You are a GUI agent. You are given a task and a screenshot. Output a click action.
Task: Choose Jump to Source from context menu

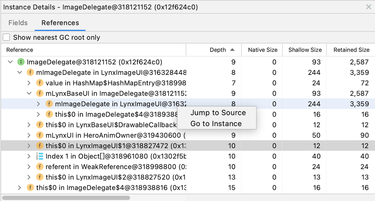(x=218, y=113)
